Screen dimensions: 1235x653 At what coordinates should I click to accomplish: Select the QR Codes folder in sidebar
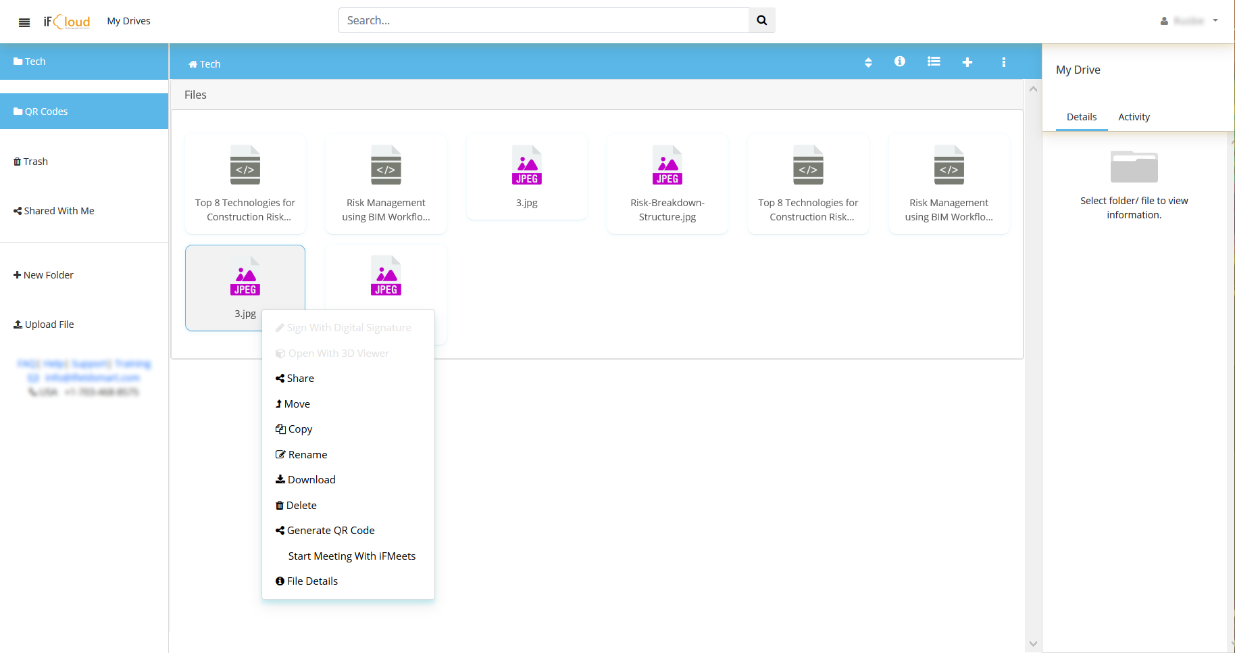pyautogui.click(x=84, y=112)
